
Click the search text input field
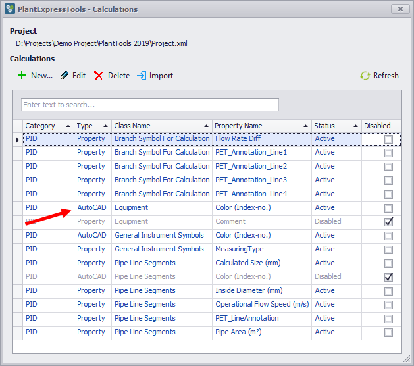pos(150,105)
